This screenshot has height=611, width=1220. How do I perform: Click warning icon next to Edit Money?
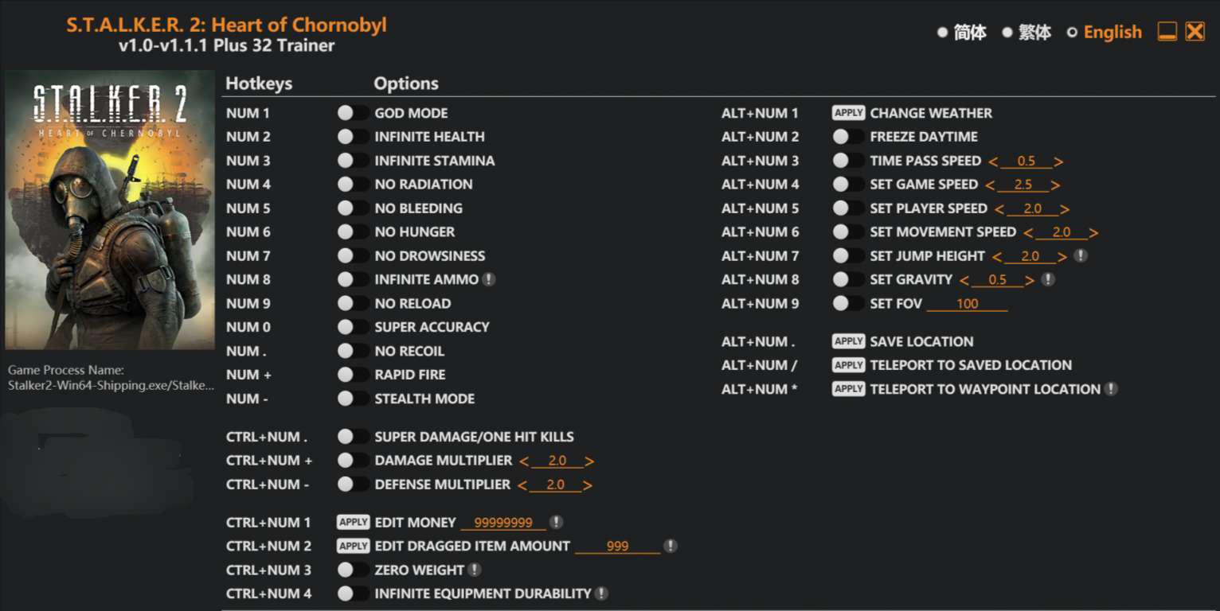[556, 522]
